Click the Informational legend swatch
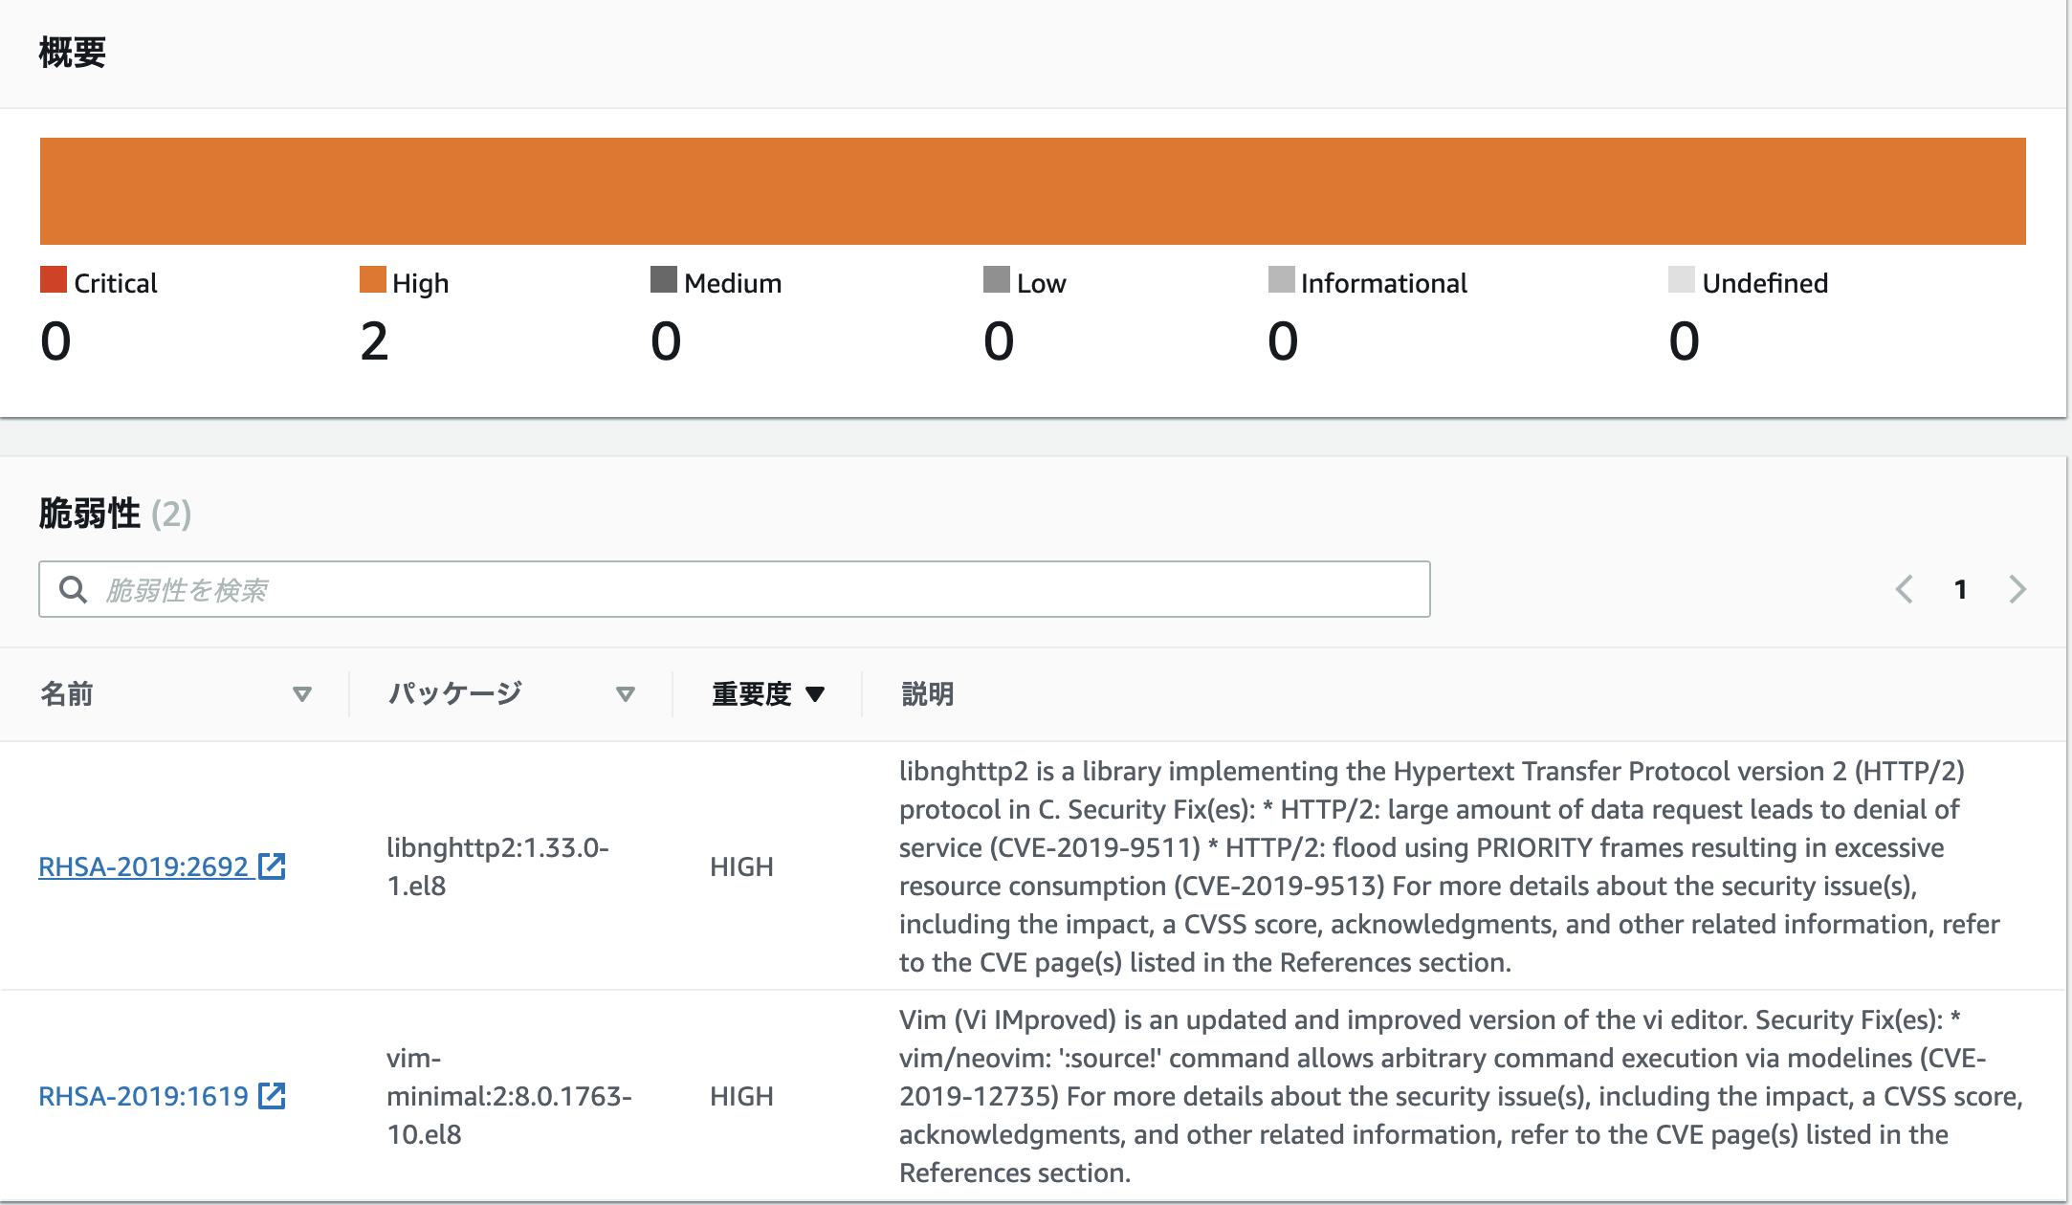Image resolution: width=2072 pixels, height=1205 pixels. 1282,280
